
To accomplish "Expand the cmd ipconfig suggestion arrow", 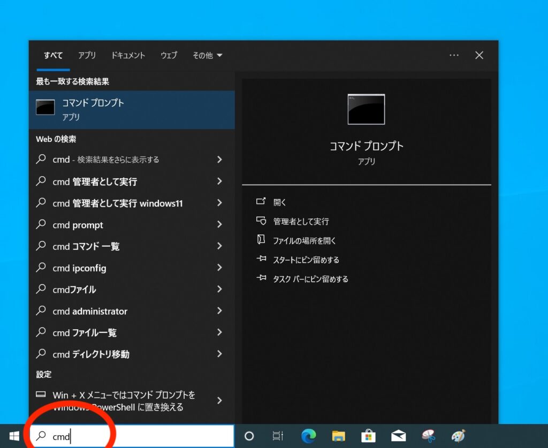I will (x=219, y=268).
